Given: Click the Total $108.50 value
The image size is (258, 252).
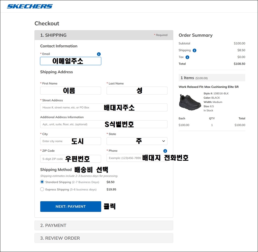Looking at the screenshot, I should [239, 64].
